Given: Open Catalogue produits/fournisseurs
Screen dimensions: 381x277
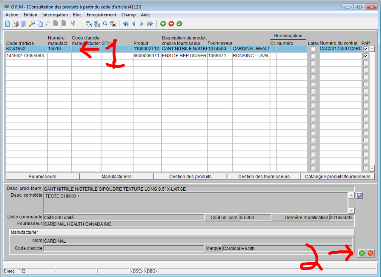Looking at the screenshot, I should click(x=338, y=176).
